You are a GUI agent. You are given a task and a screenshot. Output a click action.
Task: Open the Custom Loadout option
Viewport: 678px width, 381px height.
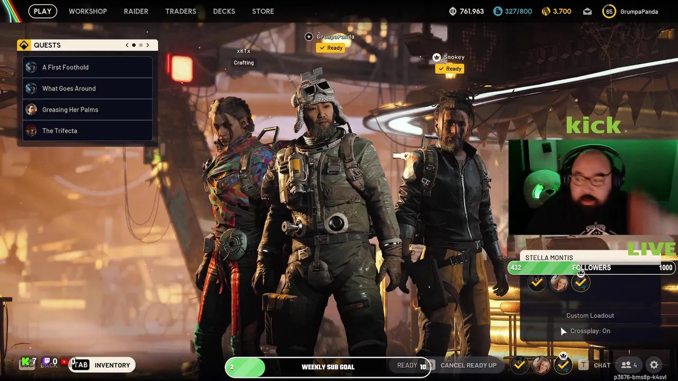click(590, 315)
